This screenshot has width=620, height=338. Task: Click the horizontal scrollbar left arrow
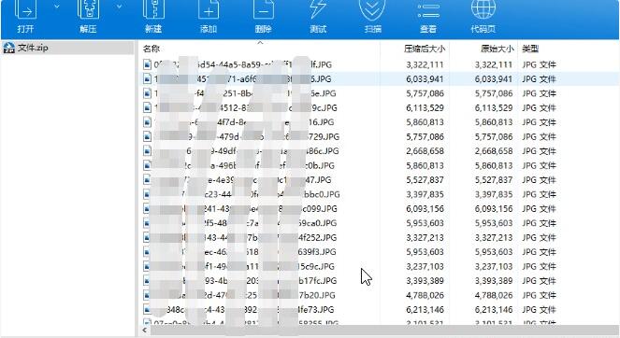pyautogui.click(x=145, y=331)
